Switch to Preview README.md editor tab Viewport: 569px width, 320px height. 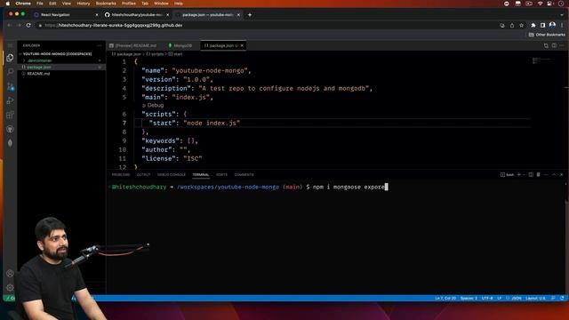pyautogui.click(x=133, y=45)
